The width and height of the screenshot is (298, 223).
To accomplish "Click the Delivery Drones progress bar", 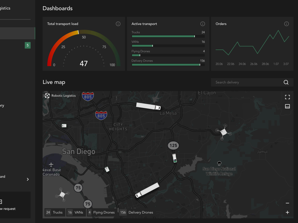I will (x=168, y=65).
